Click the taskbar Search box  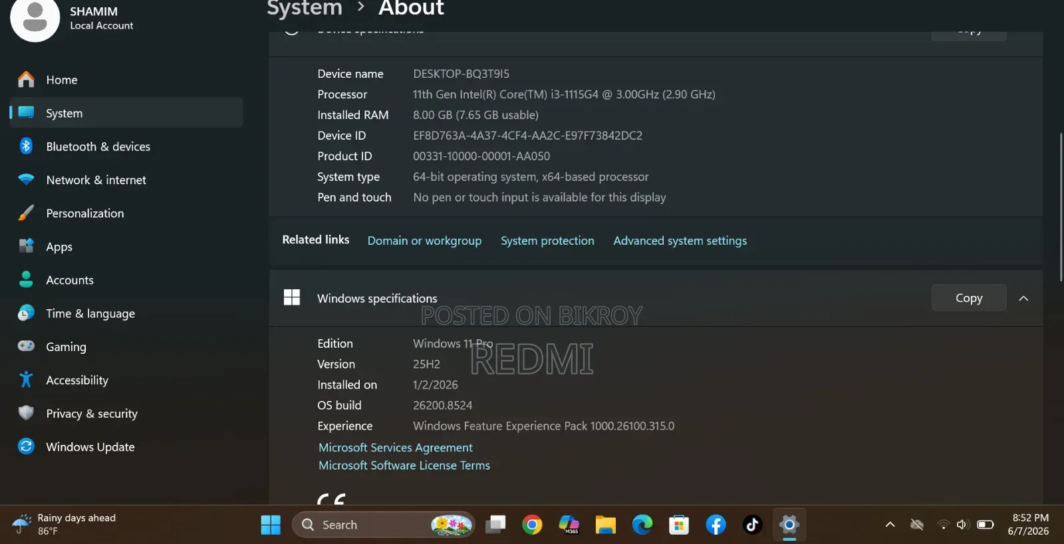point(384,525)
